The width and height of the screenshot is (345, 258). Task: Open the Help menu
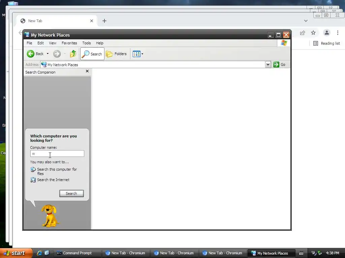click(99, 43)
